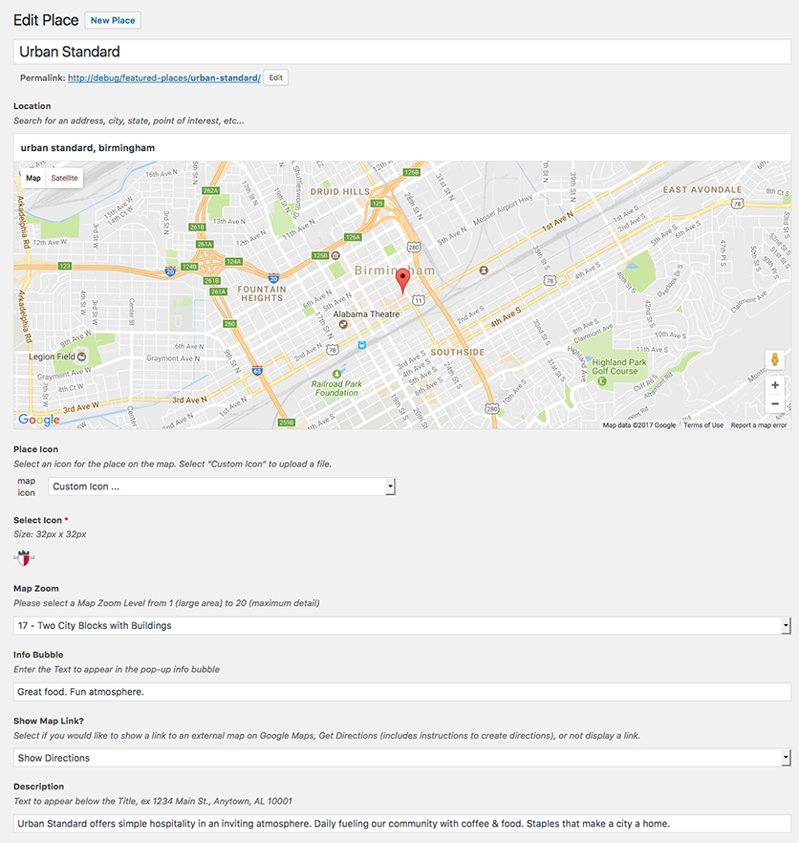Click the FOUNTAIN HEIGHTS label on map

[x=262, y=293]
